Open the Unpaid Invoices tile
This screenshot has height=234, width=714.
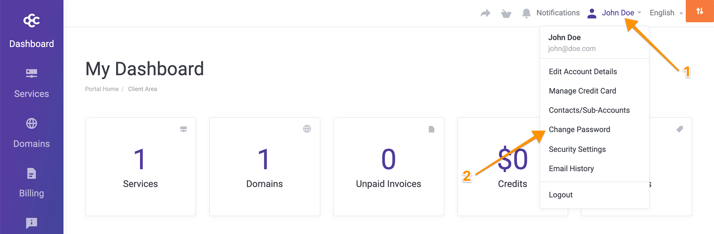388,166
